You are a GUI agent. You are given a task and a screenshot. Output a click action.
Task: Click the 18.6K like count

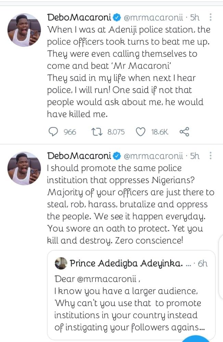point(159,131)
